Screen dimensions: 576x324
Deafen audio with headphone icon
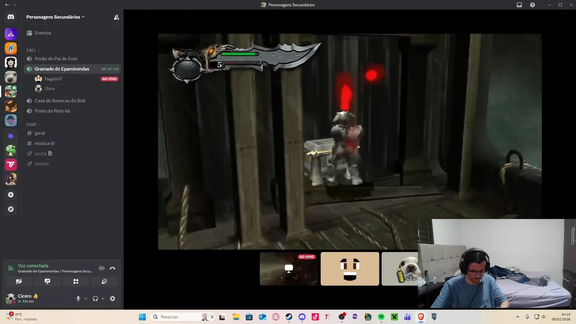pyautogui.click(x=95, y=298)
